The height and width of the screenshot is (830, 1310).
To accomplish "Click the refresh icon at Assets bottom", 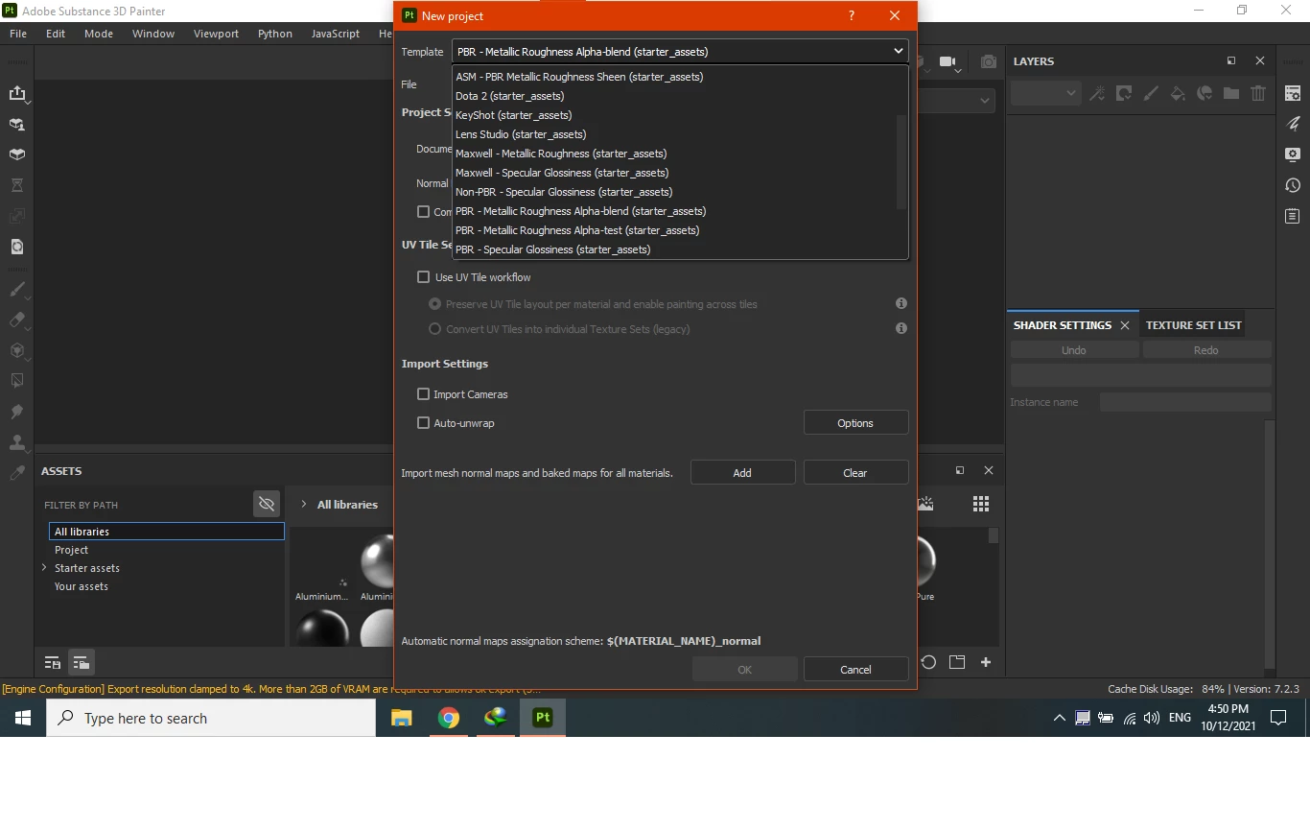I will coord(928,662).
